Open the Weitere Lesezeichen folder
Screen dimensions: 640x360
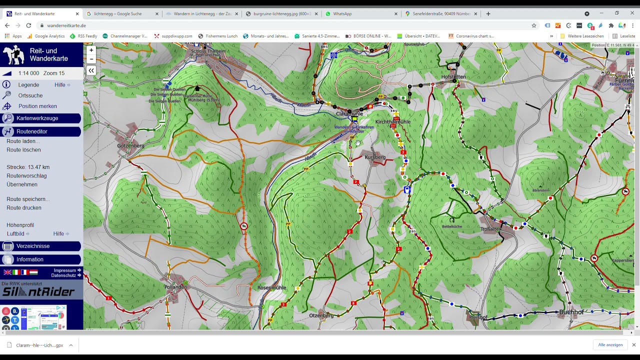[582, 36]
